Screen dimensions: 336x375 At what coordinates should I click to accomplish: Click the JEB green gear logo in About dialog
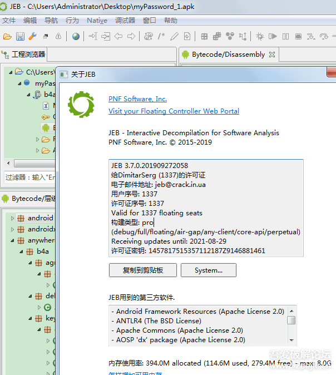(x=81, y=105)
